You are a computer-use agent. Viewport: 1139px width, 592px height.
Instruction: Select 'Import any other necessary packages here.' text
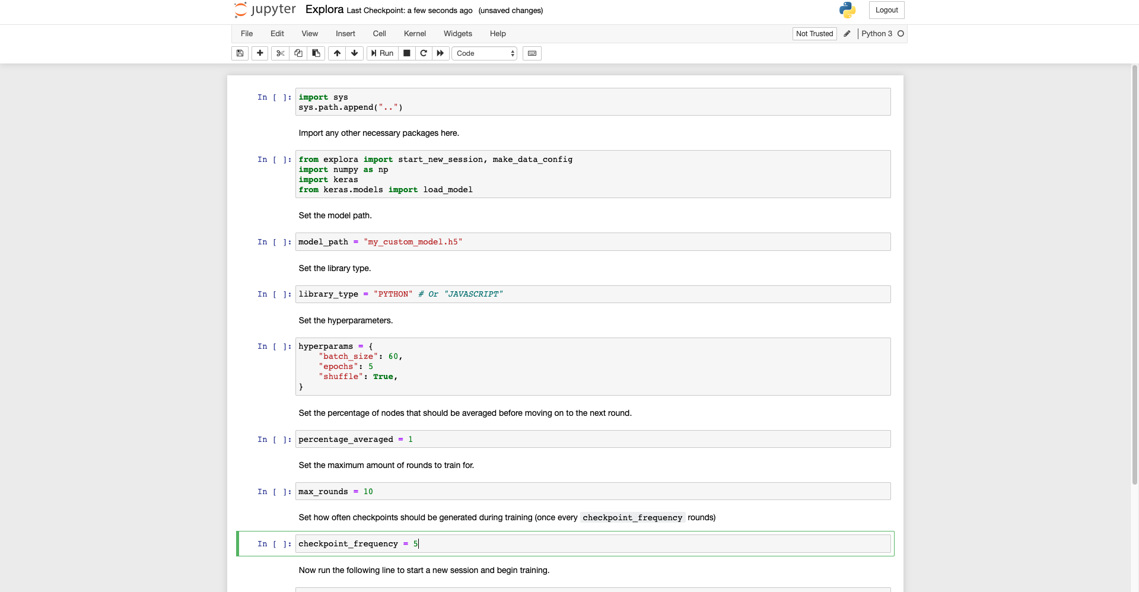tap(379, 133)
